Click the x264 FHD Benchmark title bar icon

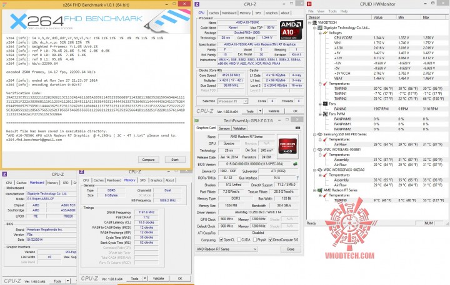[x=4, y=4]
